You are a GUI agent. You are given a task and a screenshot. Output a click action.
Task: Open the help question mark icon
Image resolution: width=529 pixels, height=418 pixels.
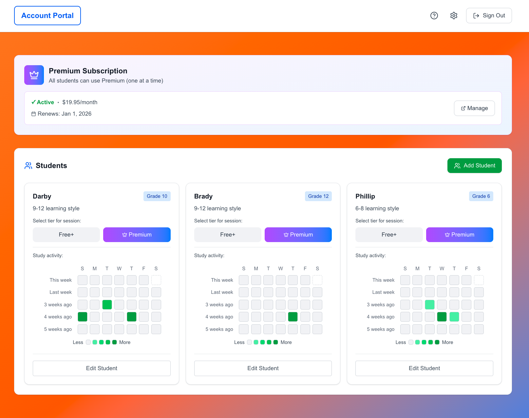click(x=434, y=15)
